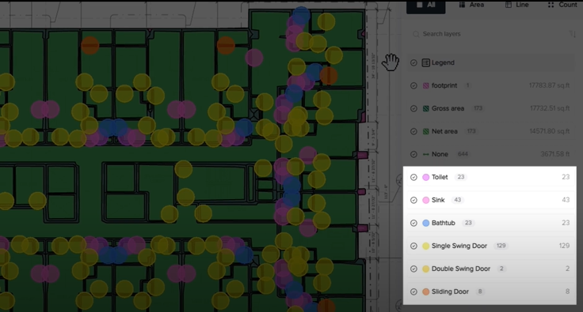Click the ruler icon on the Line tab
The height and width of the screenshot is (312, 583).
(509, 5)
